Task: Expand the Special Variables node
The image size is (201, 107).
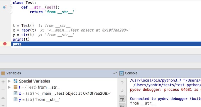Action: (10, 81)
